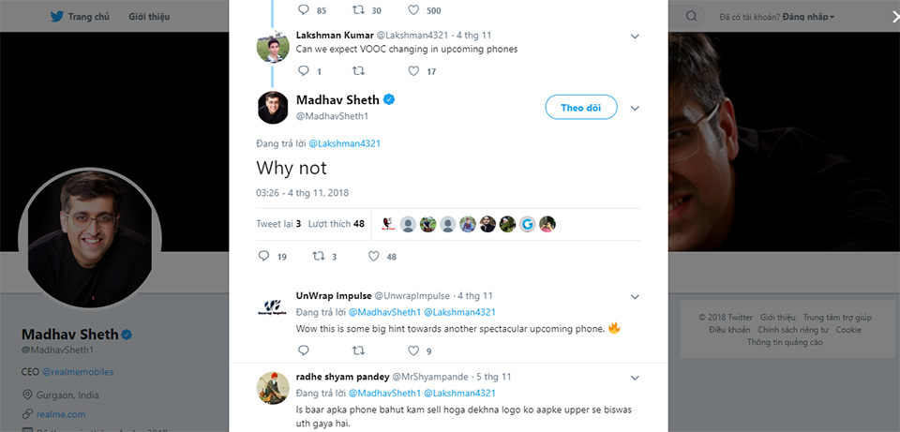The height and width of the screenshot is (432, 900).
Task: Reply to UnWrap Impulse's tweet
Action: coord(304,350)
